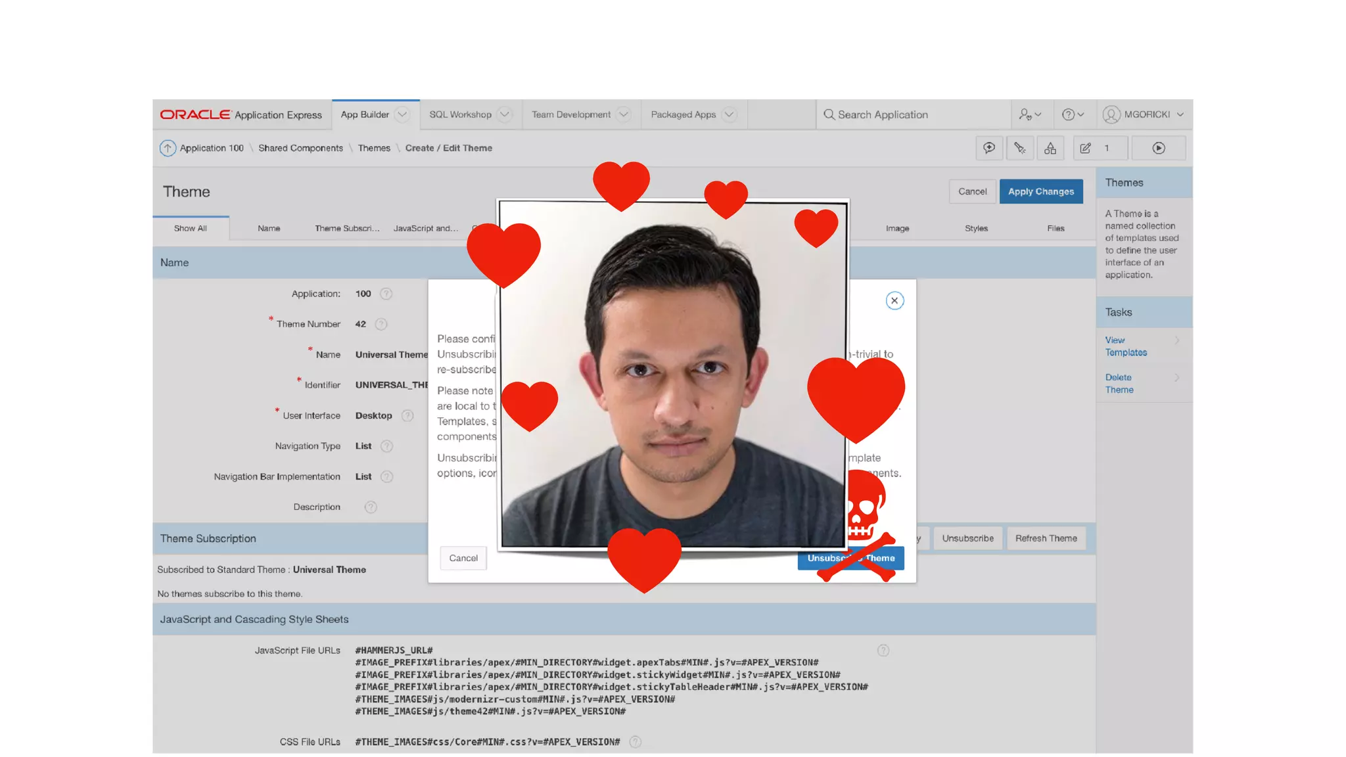
Task: Click the feedback comment bubble icon
Action: (x=988, y=148)
